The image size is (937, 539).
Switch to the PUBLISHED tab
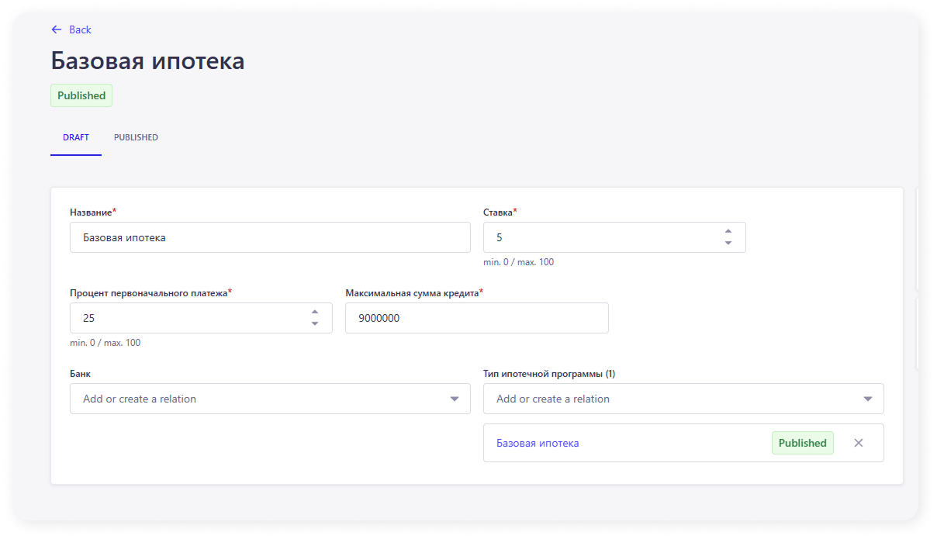(136, 137)
